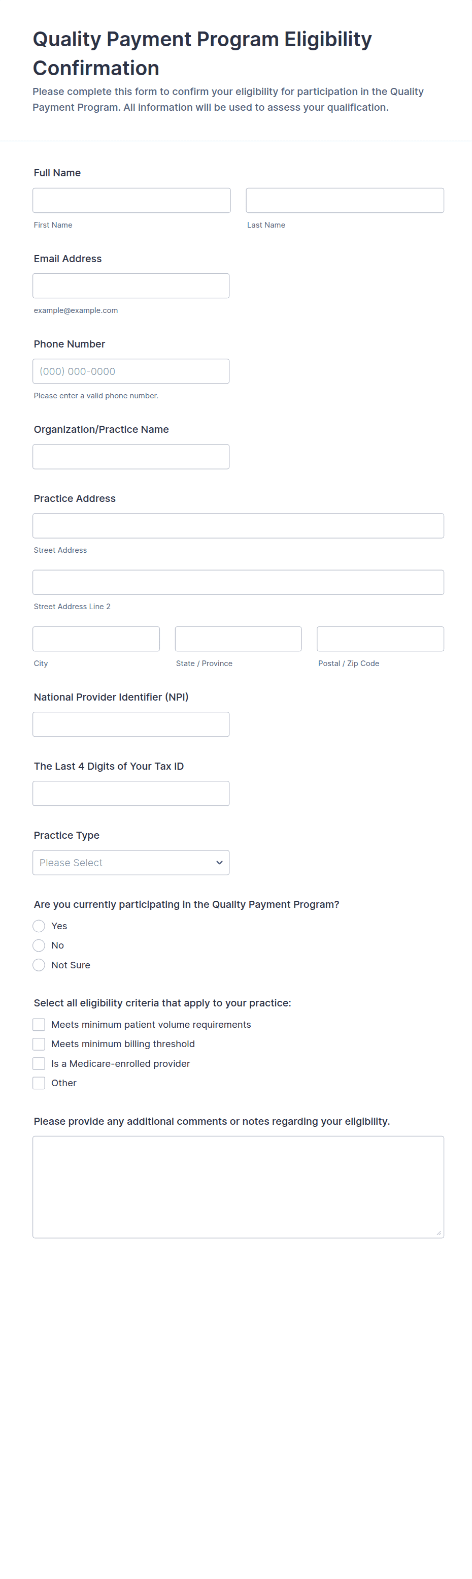Tick the Meets minimum billing threshold checkbox
The height and width of the screenshot is (1579, 472).
pyautogui.click(x=39, y=1044)
